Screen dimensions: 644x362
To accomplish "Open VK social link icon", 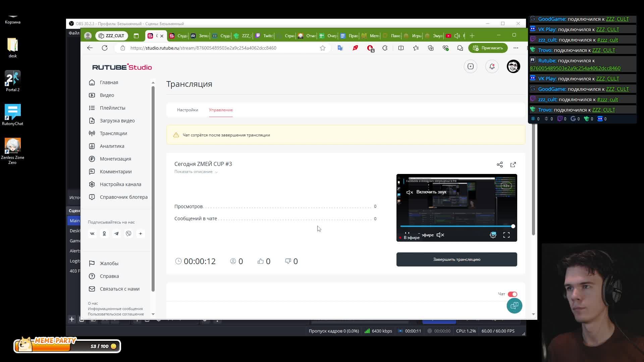I will point(92,234).
